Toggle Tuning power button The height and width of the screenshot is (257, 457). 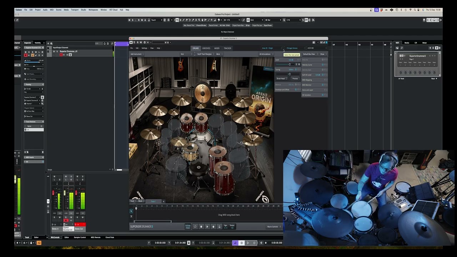point(296,69)
